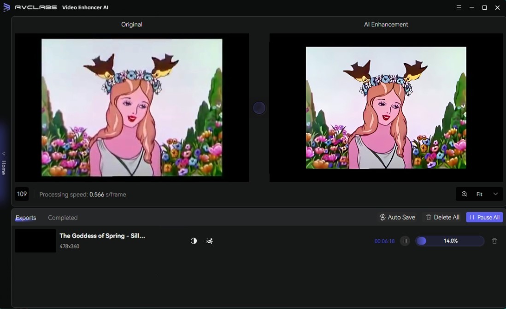This screenshot has height=309, width=506.
Task: Click the 00:06:18 remaining time
Action: [384, 241]
